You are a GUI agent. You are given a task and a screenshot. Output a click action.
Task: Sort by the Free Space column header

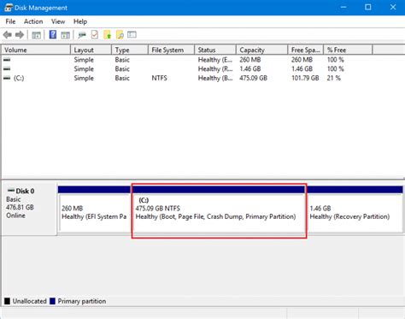[x=306, y=50]
